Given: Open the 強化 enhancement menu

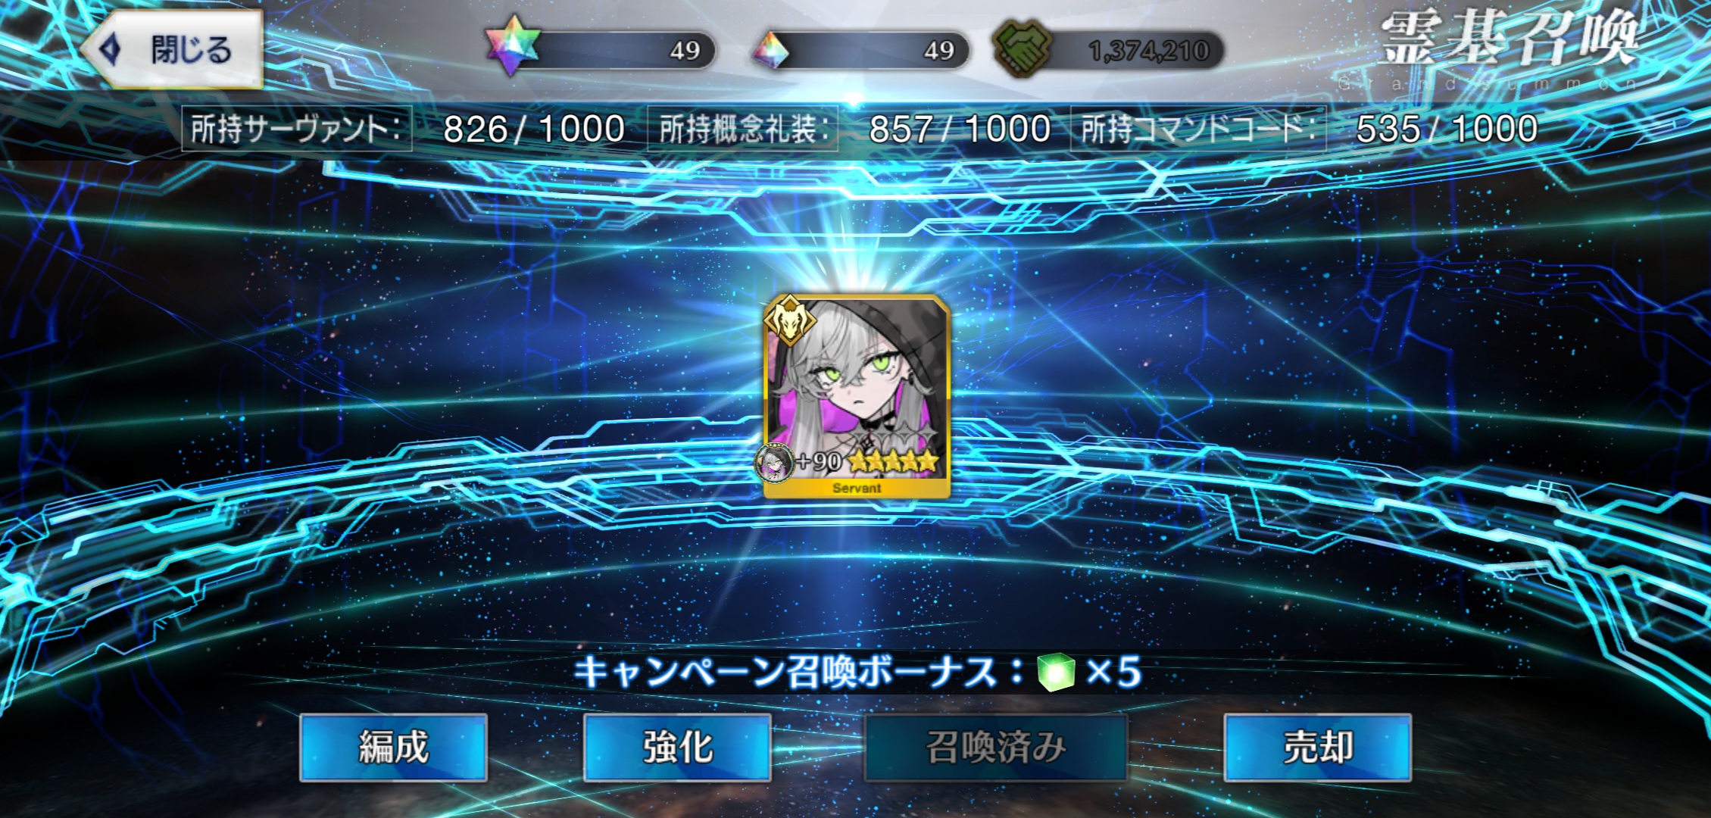Looking at the screenshot, I should click(x=677, y=748).
